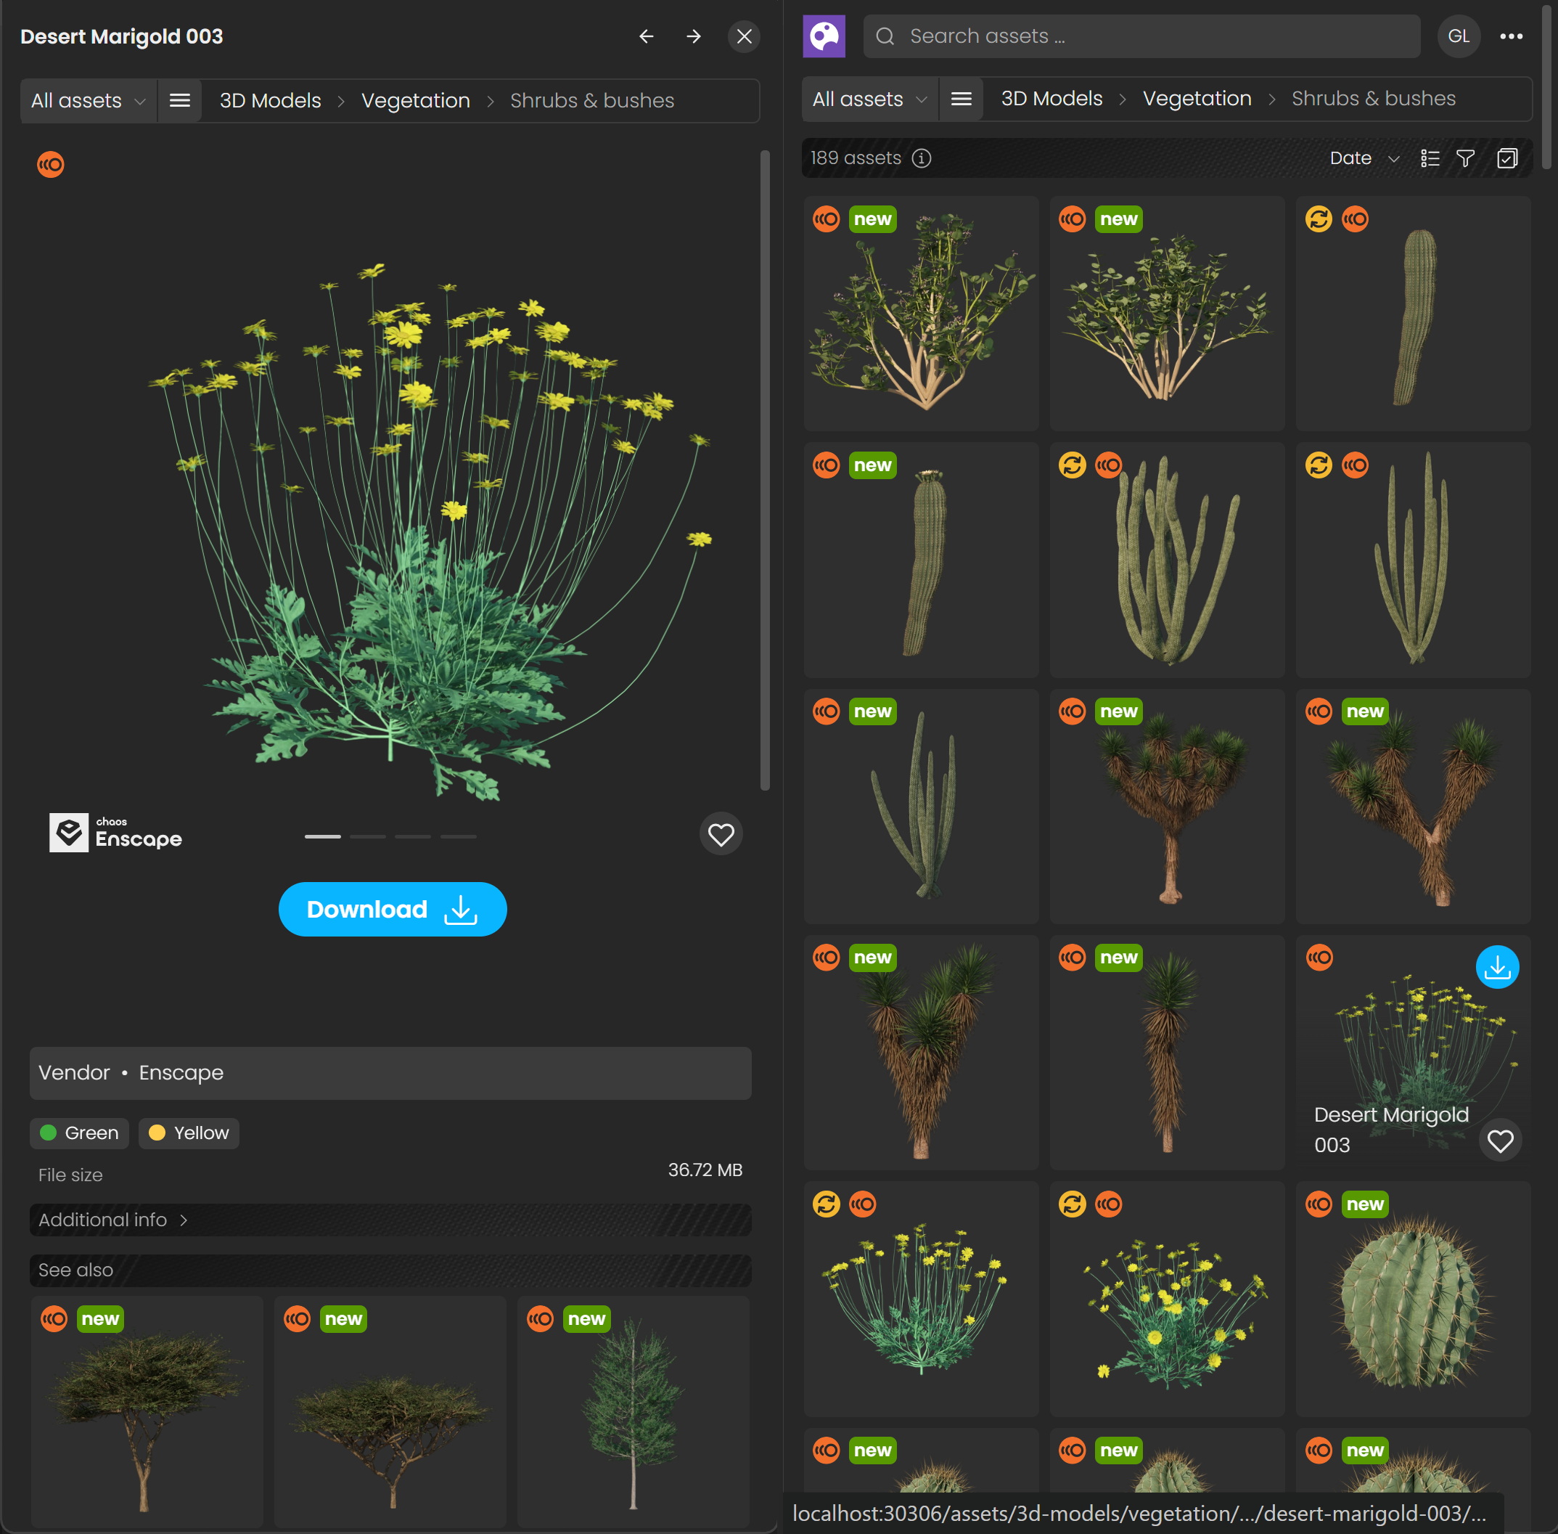Image resolution: width=1558 pixels, height=1534 pixels.
Task: Click the Search assets field
Action: [1141, 36]
